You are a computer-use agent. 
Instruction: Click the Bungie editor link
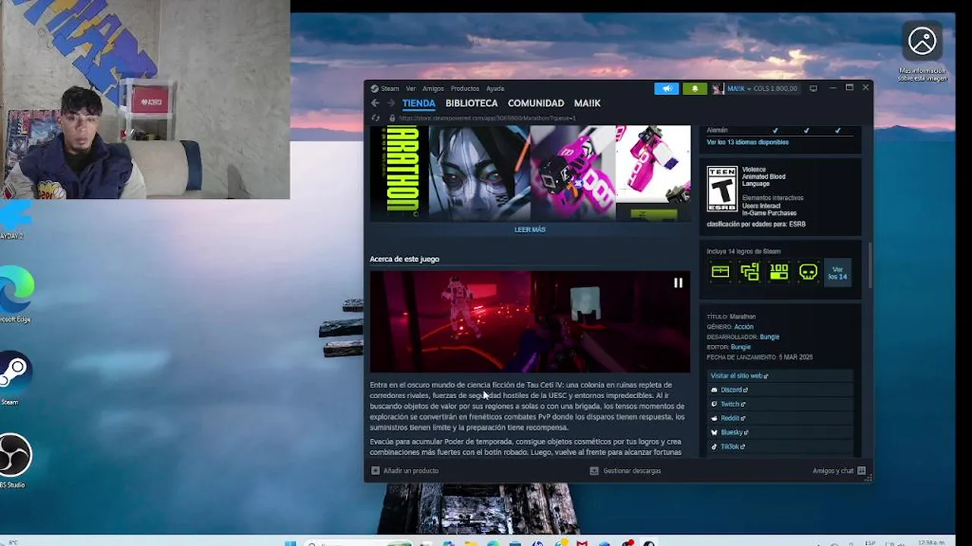tap(740, 347)
